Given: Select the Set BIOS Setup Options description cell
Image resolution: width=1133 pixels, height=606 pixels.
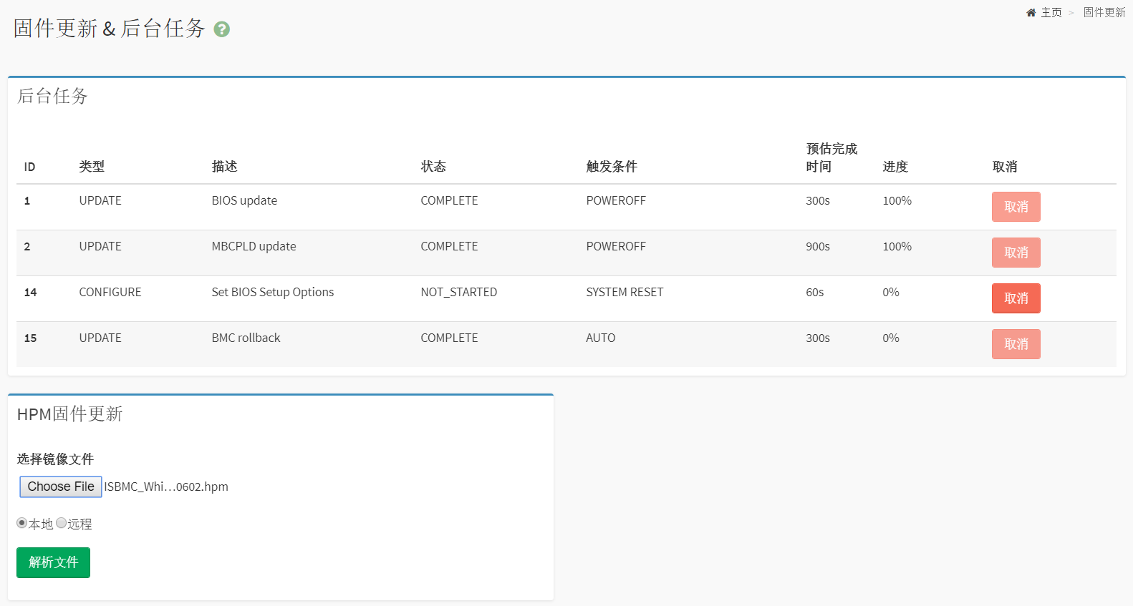Looking at the screenshot, I should point(272,292).
